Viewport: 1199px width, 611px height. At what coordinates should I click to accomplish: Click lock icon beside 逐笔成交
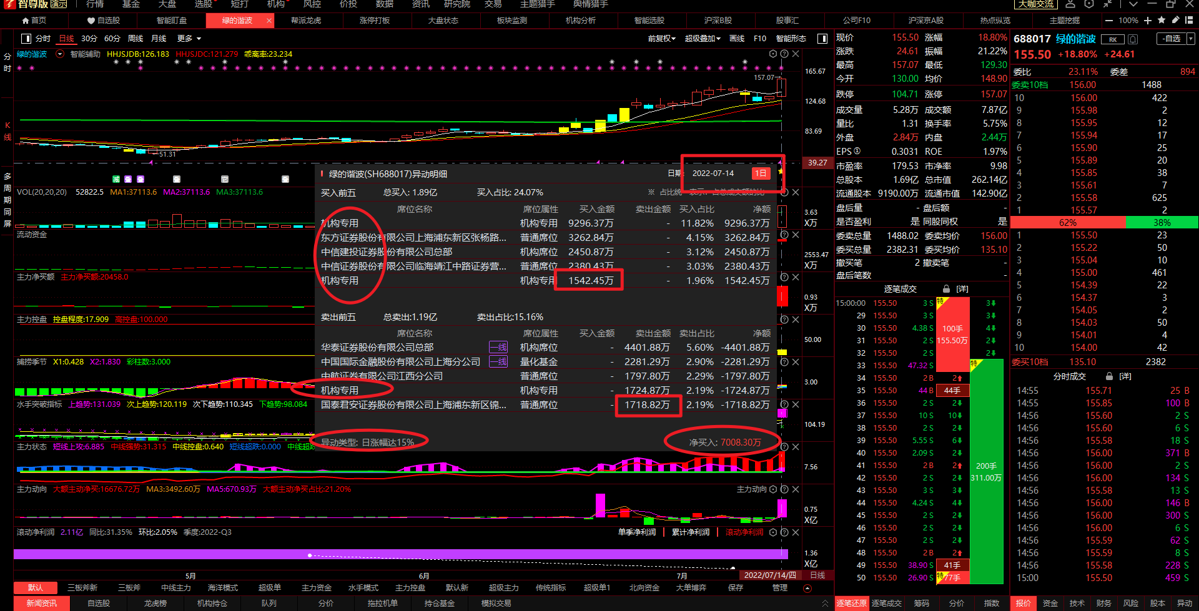click(x=947, y=289)
